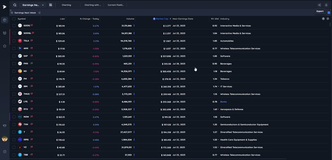Click the Earnings Next Week widget title

[25, 13]
